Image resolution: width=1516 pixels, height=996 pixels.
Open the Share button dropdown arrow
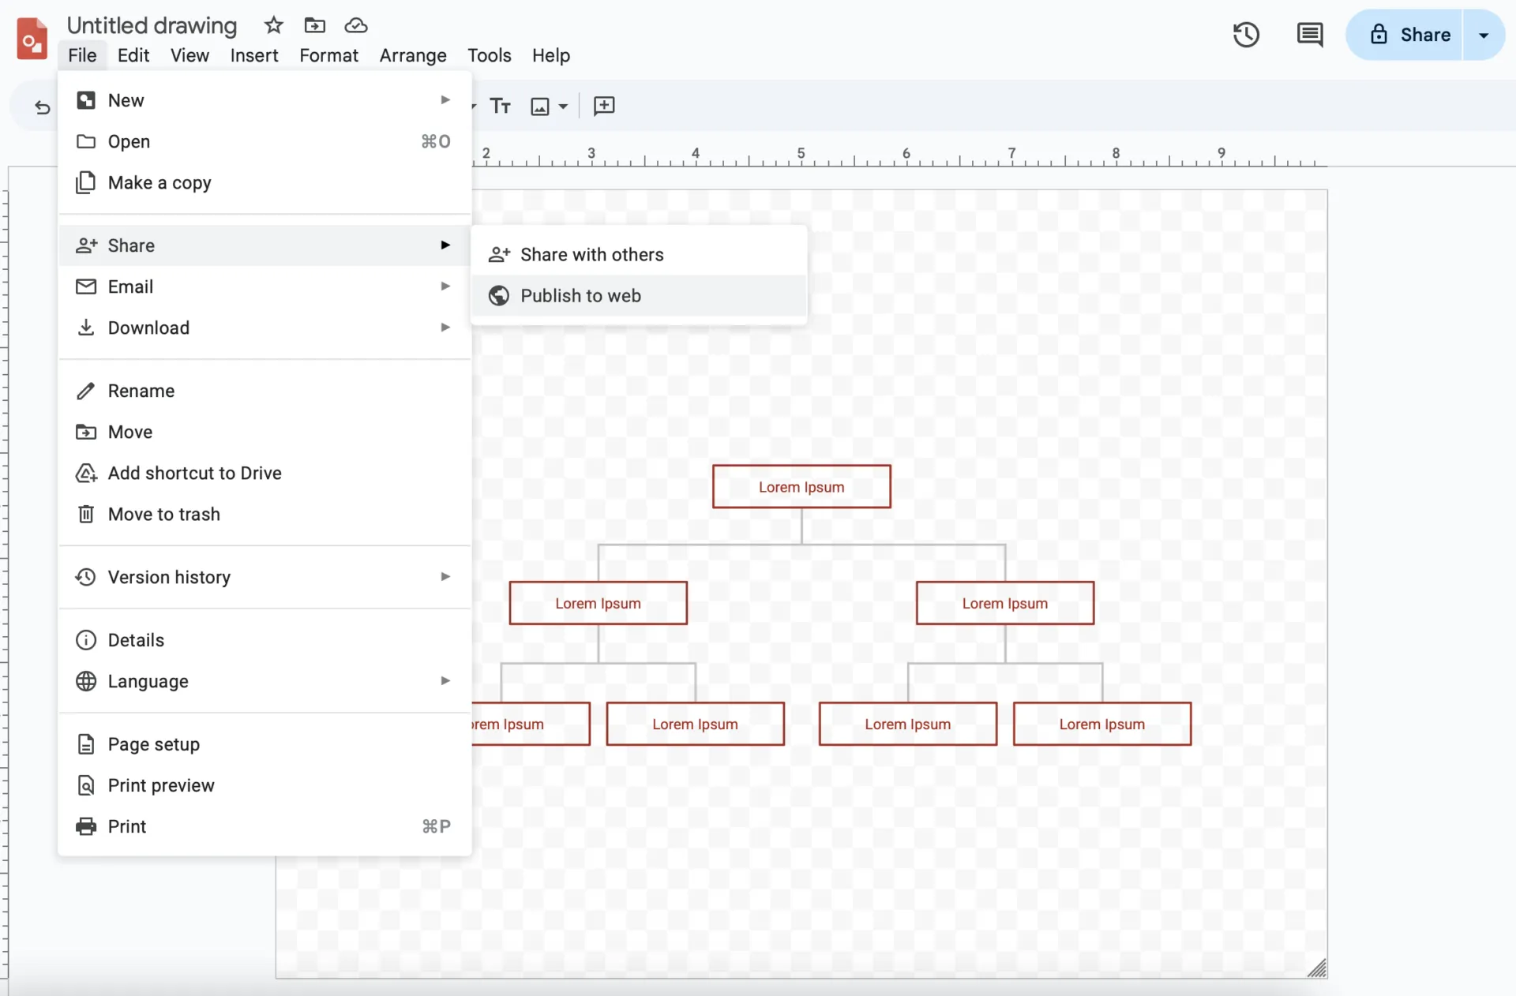(1484, 35)
